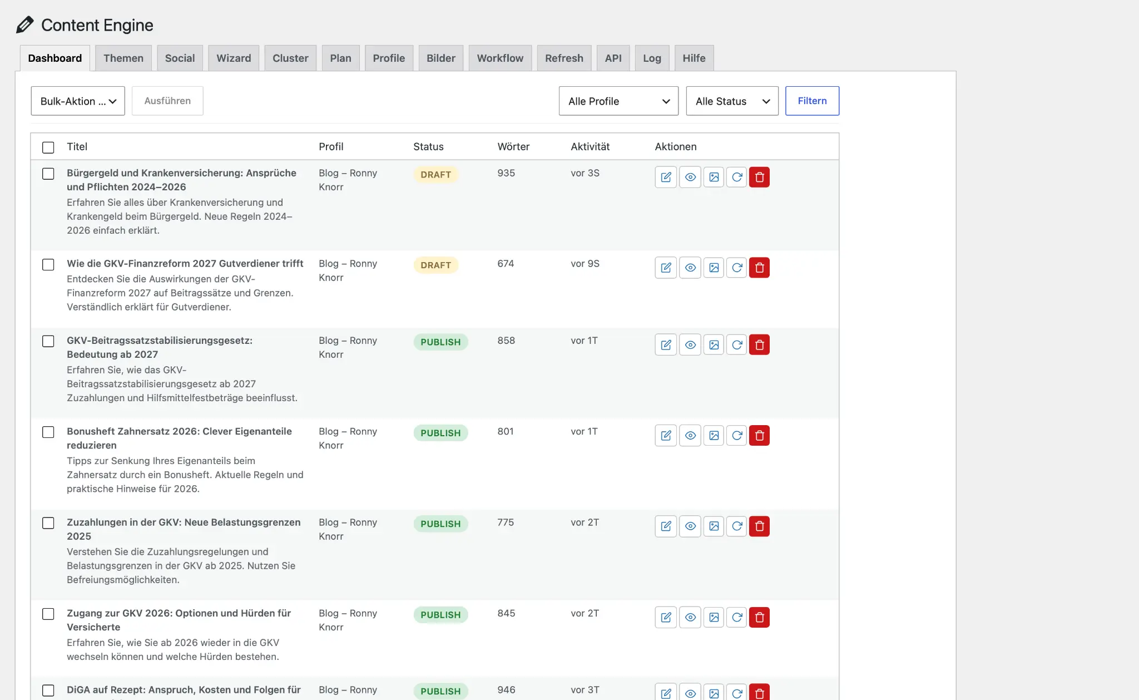
Task: Switch to the Themen tab
Action: tap(123, 58)
